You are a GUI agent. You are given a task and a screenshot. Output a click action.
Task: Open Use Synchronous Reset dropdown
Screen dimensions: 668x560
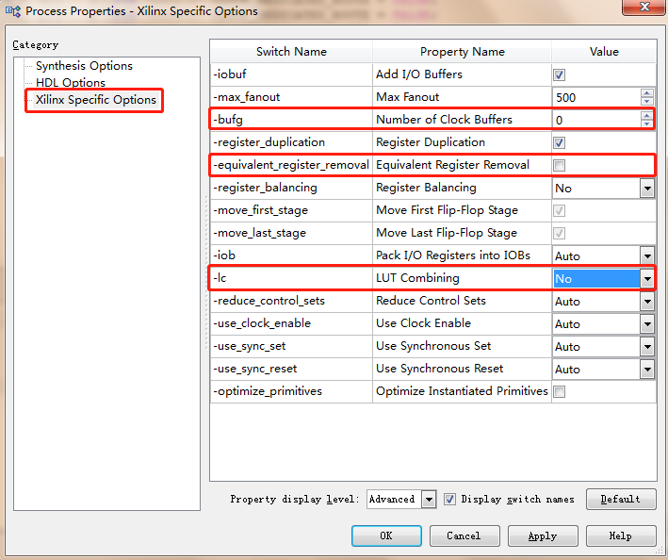[647, 369]
